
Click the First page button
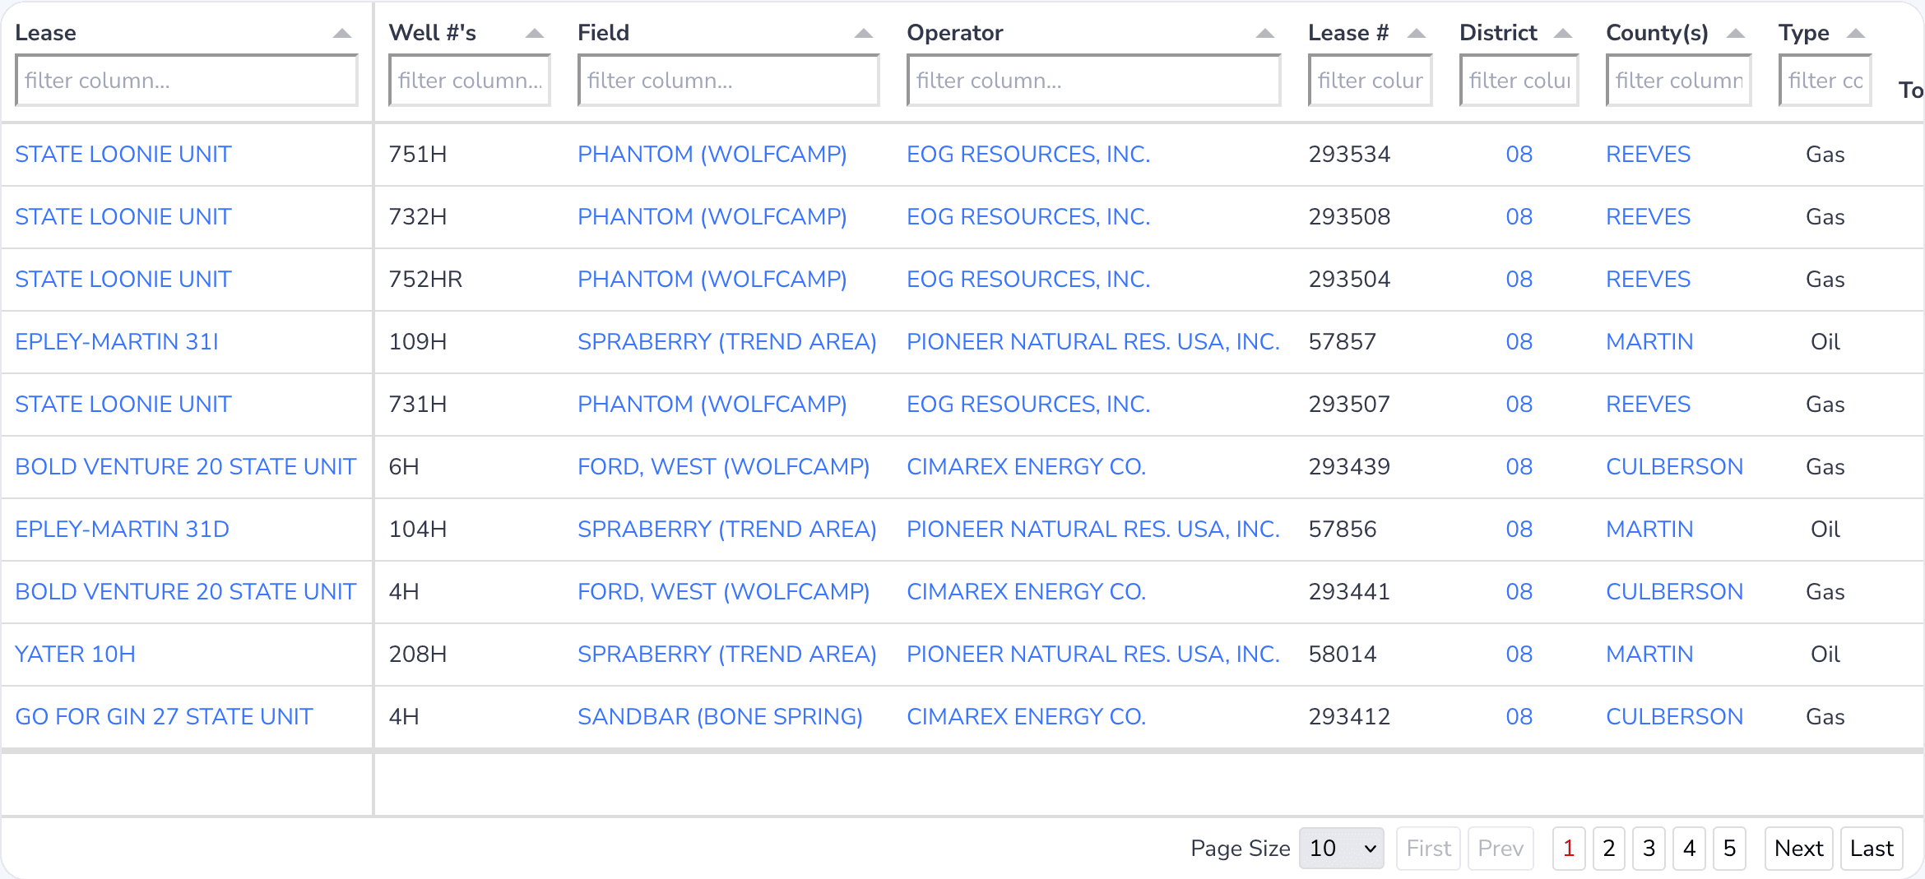coord(1429,848)
